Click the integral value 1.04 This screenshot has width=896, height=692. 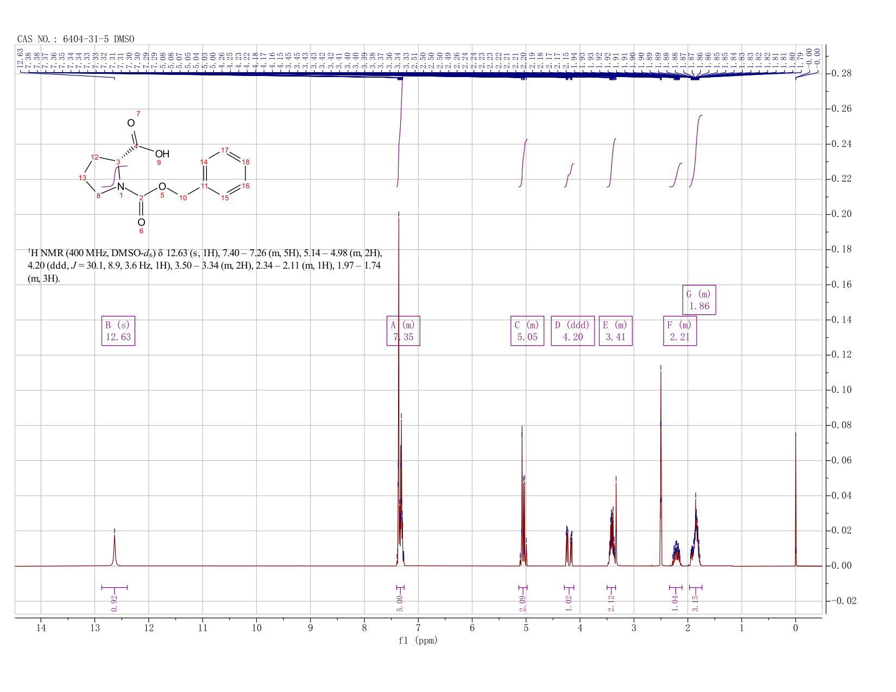point(675,604)
